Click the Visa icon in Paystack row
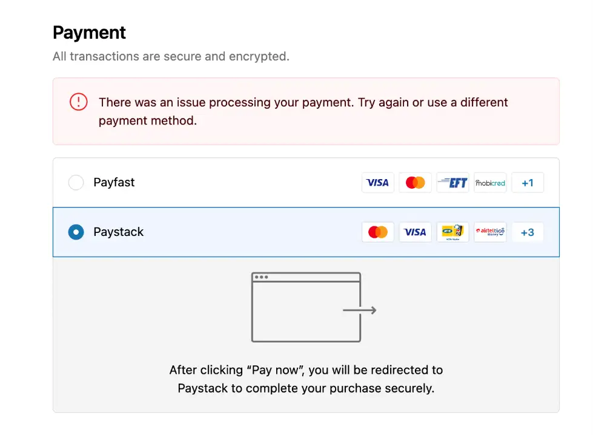Screen dimensions: 593x435 [x=415, y=232]
